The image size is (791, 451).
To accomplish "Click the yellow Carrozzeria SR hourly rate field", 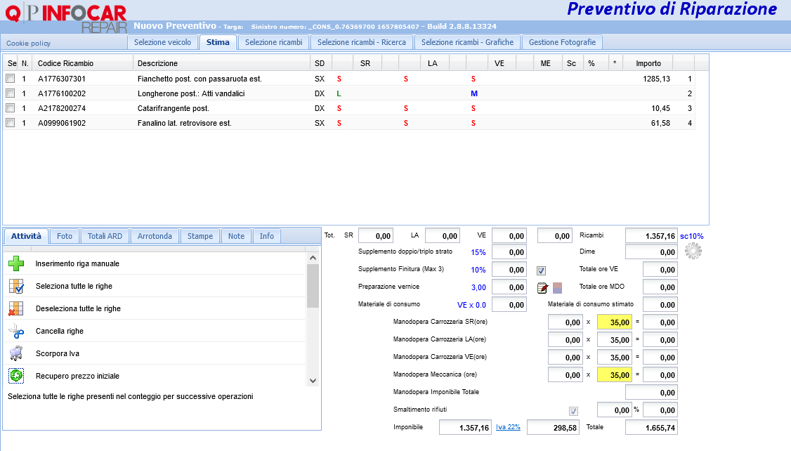I will pyautogui.click(x=615, y=322).
